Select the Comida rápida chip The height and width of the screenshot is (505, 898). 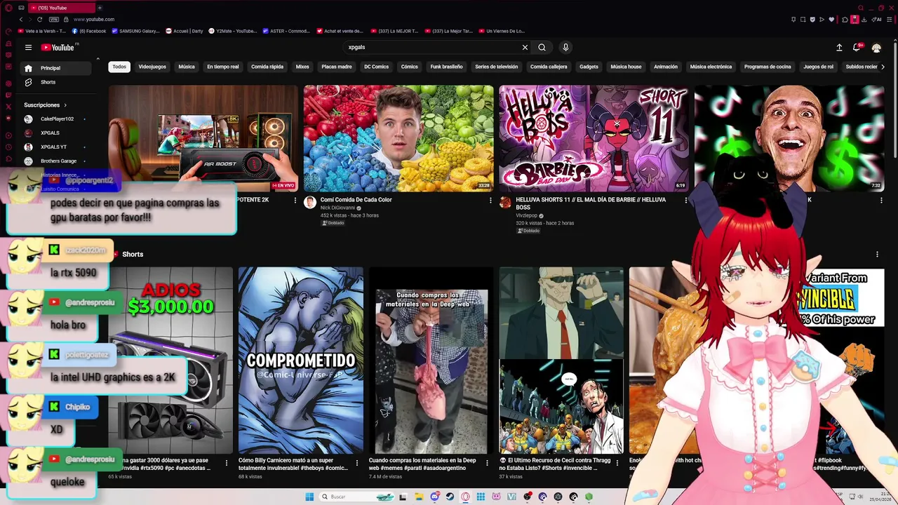tap(267, 67)
